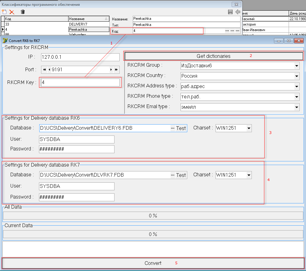
Task: Click the floppy disk save icon
Action: [230, 12]
